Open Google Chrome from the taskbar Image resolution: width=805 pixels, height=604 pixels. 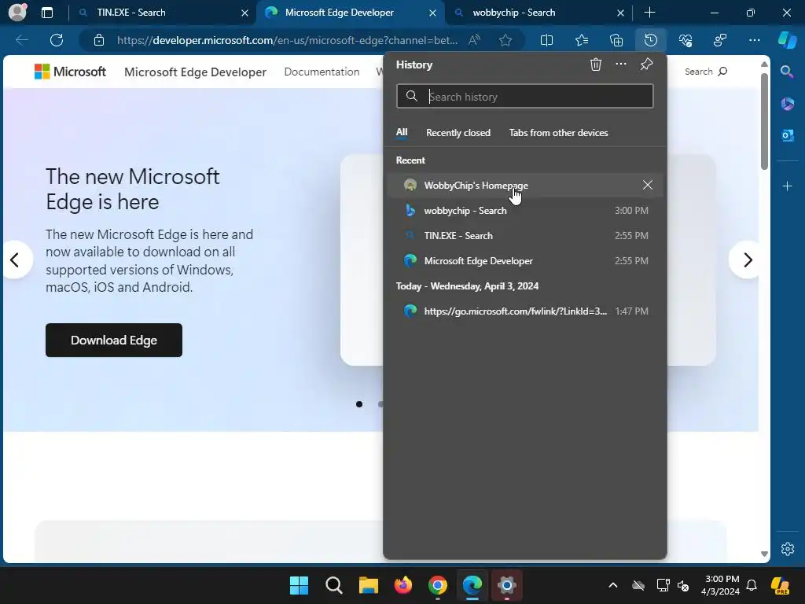tap(437, 585)
